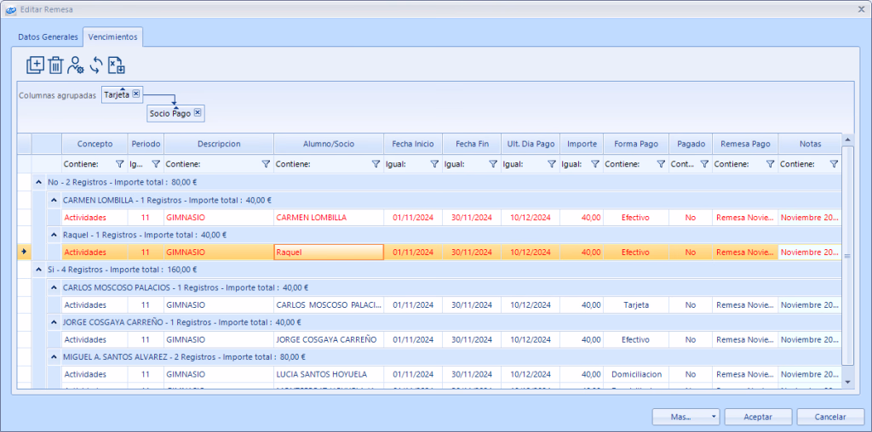Viewport: 872px width, 432px height.
Task: Click the filter funnel in Descripcion column
Action: [265, 164]
